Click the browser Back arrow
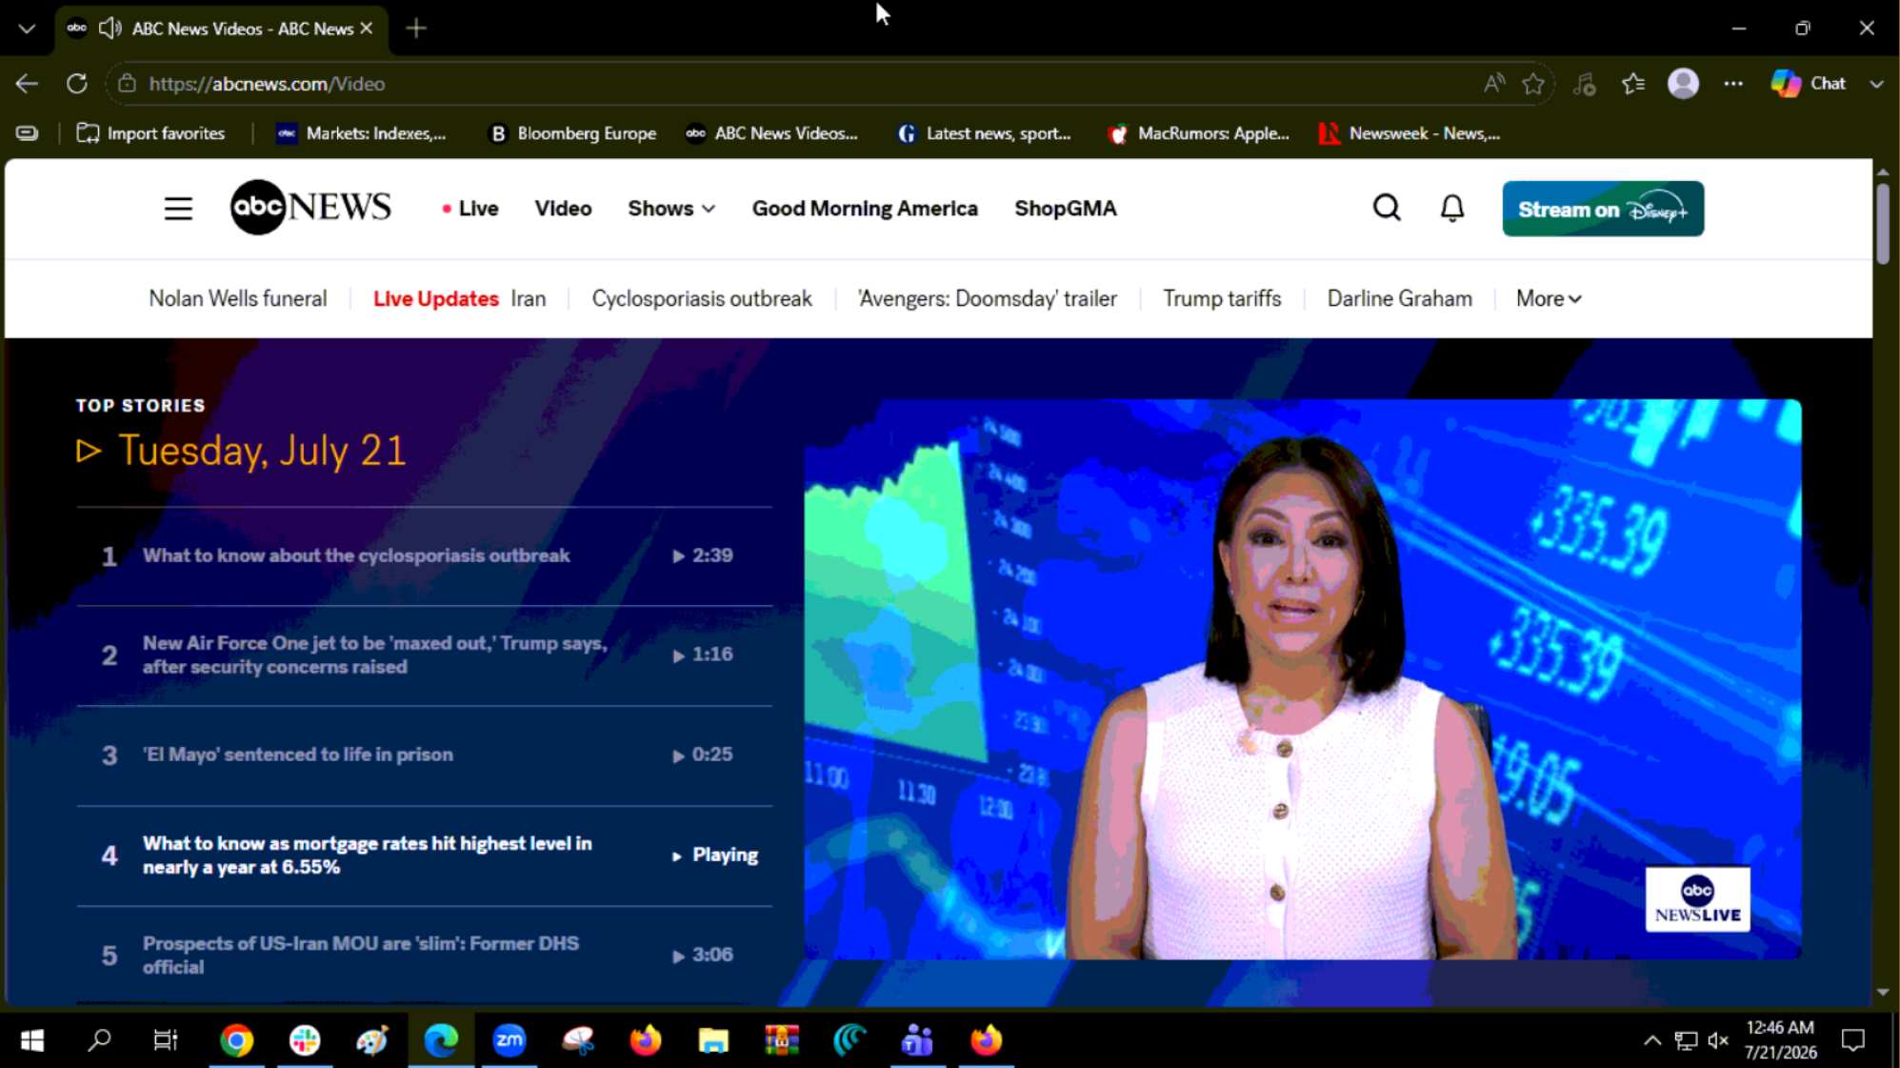The image size is (1900, 1068). click(x=27, y=84)
